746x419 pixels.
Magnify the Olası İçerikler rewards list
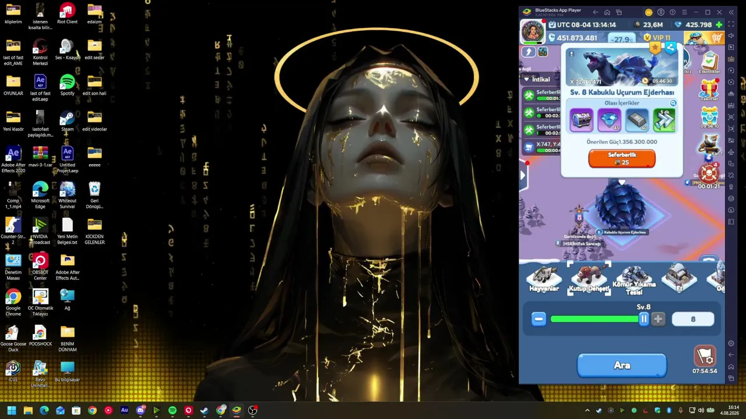(673, 104)
